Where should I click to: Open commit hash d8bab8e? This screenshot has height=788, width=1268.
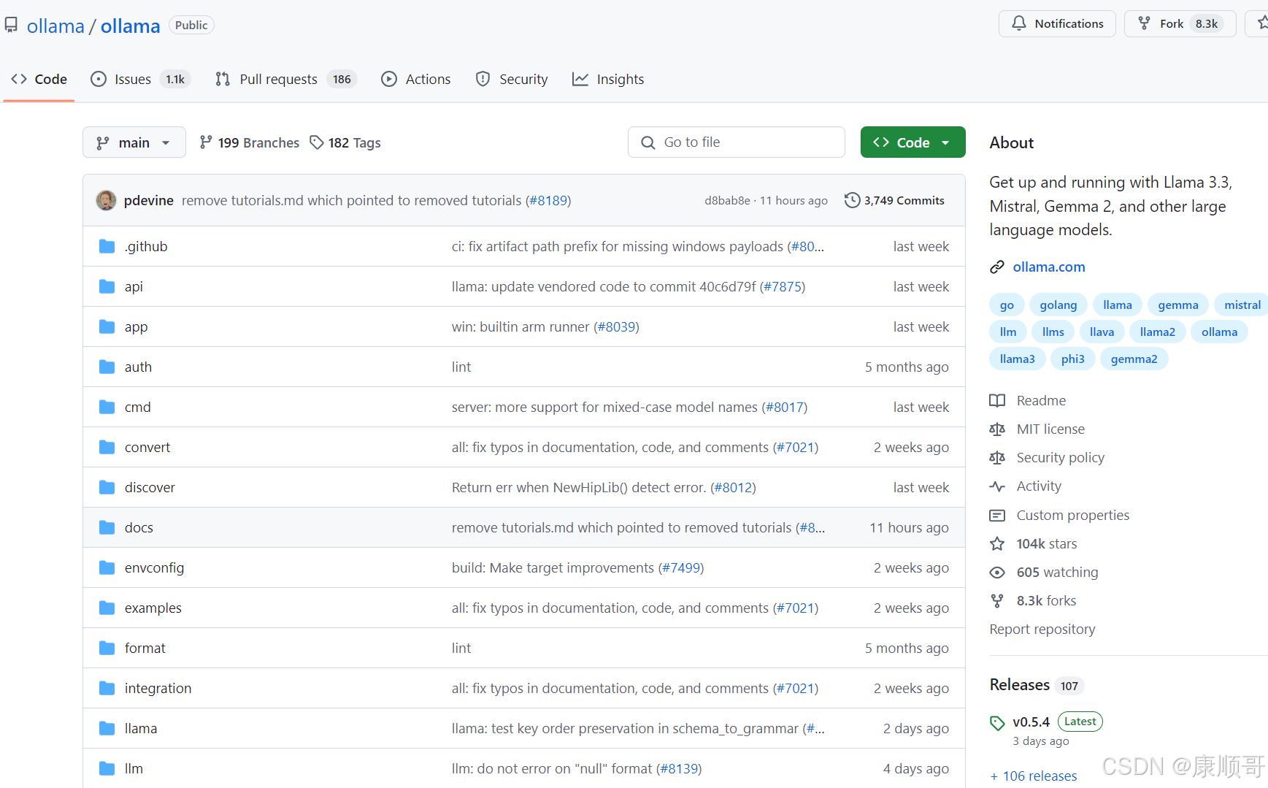click(x=727, y=200)
